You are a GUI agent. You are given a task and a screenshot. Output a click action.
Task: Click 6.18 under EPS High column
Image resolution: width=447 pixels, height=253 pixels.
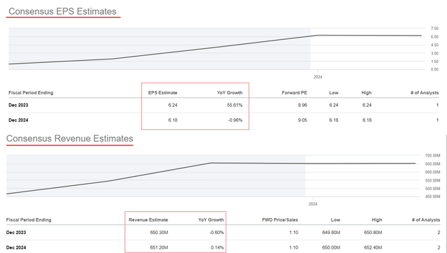pos(367,120)
